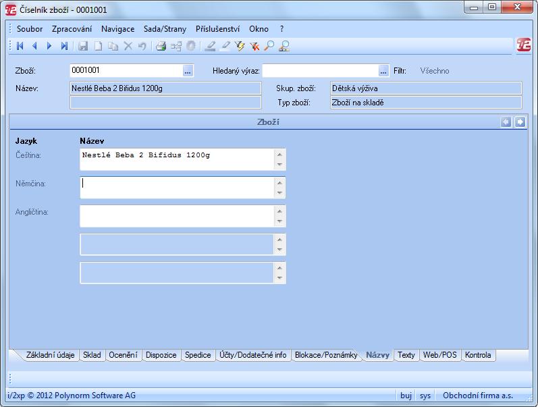Go to the first record
This screenshot has width=538, height=407.
click(x=20, y=46)
